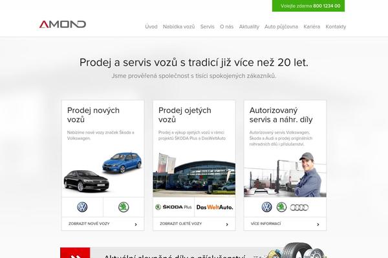Screen dimensions: 388x258
Task: Click the Audi rings logo
Action: click(299, 208)
